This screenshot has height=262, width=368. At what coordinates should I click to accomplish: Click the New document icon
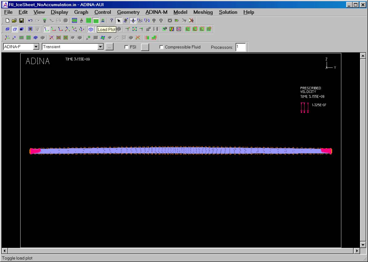pyautogui.click(x=8, y=21)
